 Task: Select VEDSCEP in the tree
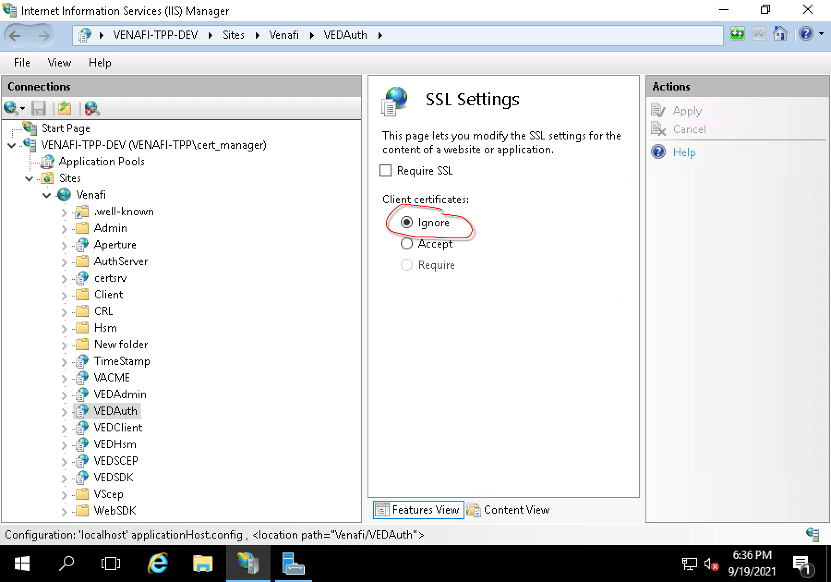click(x=116, y=461)
